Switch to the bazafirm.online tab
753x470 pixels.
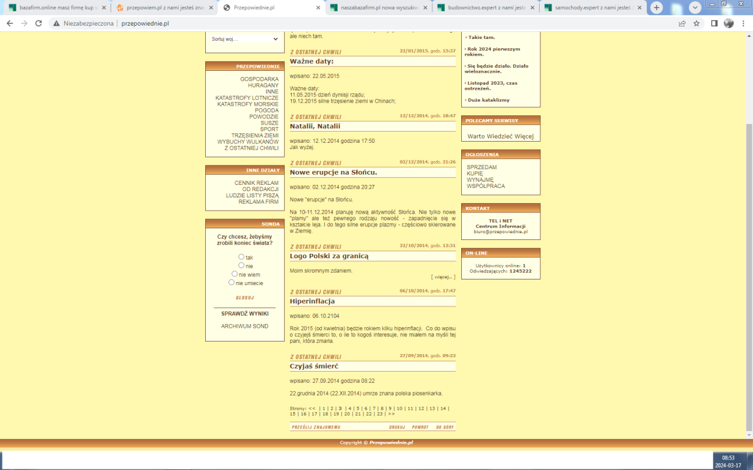(x=58, y=8)
